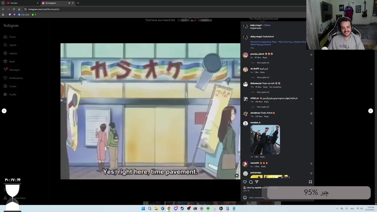Click the browser back button

[x=3, y=9]
